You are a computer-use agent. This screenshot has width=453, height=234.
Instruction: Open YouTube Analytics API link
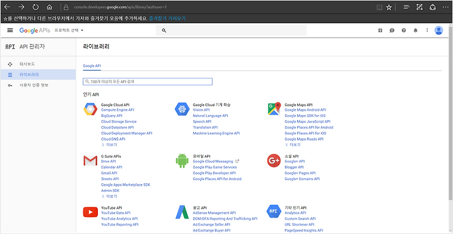pyautogui.click(x=120, y=219)
